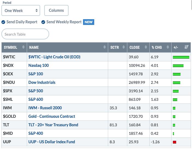Click percent change value 6.19
This screenshot has width=192, height=149.
click(155, 57)
